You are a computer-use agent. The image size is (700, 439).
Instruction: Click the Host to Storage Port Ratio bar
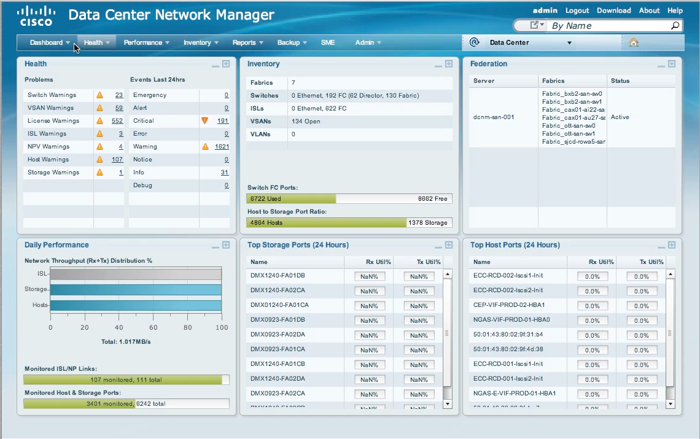coord(349,222)
